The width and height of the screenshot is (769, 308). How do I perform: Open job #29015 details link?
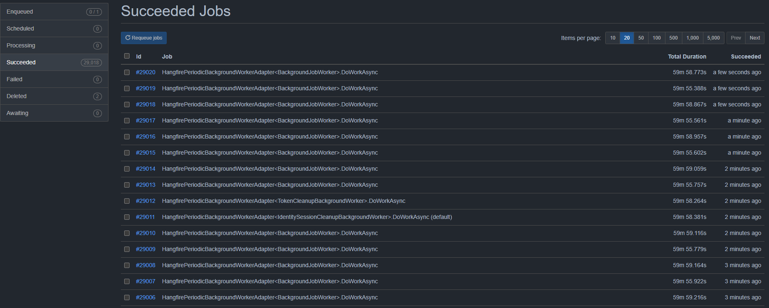(x=146, y=153)
